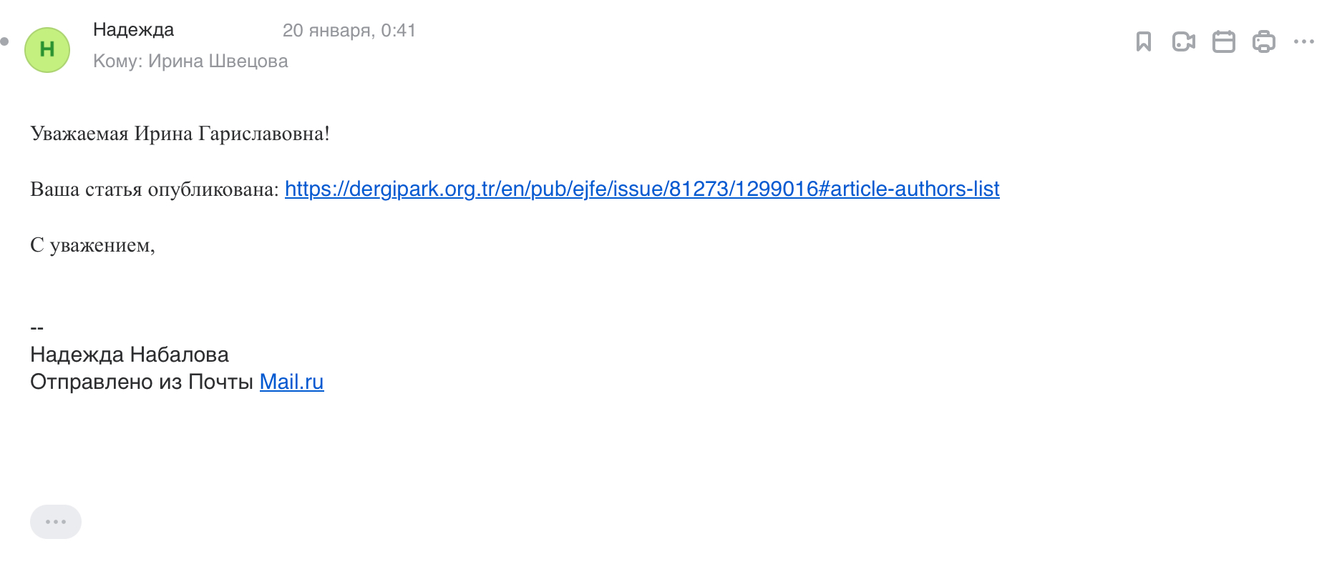This screenshot has height=564, width=1337.
Task: Click recipient Ирина Швецова
Action: click(x=218, y=61)
